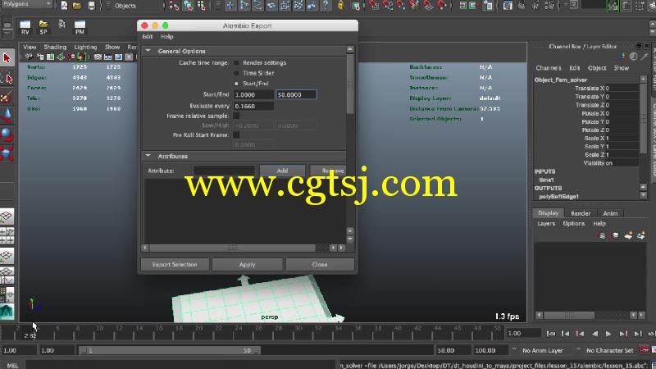The width and height of the screenshot is (656, 369).
Task: Open Layers menu in Layer Editor
Action: pos(546,224)
